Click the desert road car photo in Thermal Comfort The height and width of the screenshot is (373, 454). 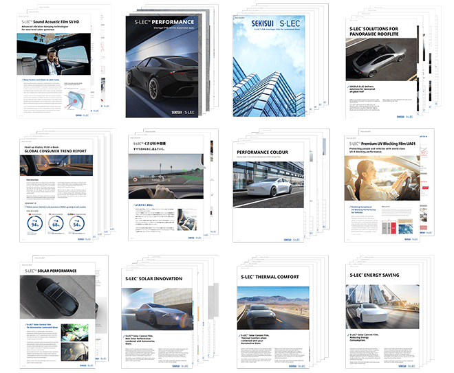pos(273,308)
